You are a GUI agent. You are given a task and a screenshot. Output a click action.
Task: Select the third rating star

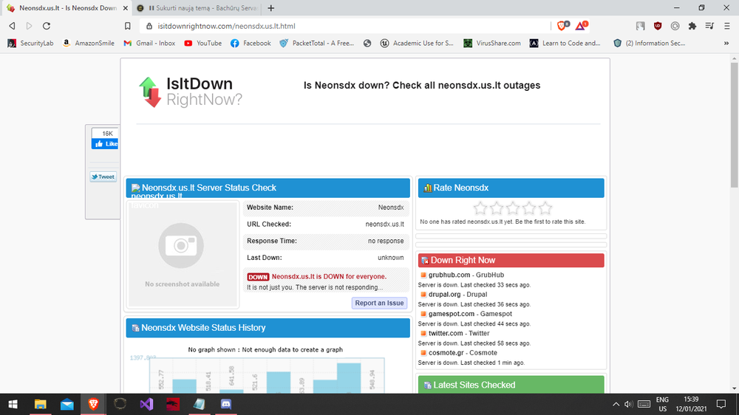point(513,208)
